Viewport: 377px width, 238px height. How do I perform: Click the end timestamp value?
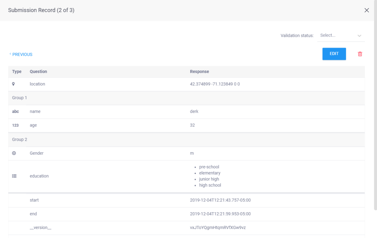(x=220, y=214)
